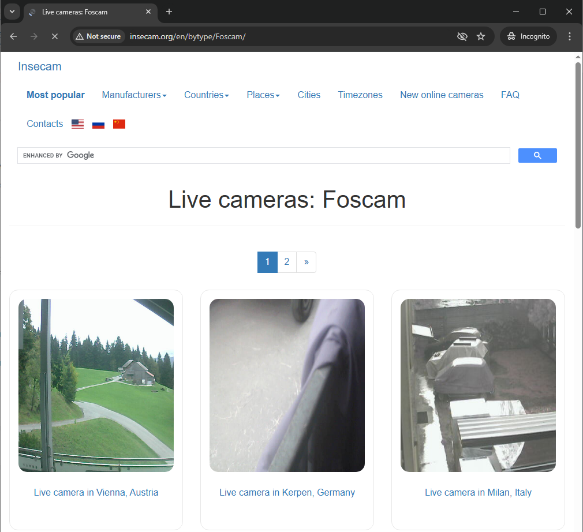The image size is (583, 532).
Task: Open Chrome's three-dot menu
Action: click(570, 36)
